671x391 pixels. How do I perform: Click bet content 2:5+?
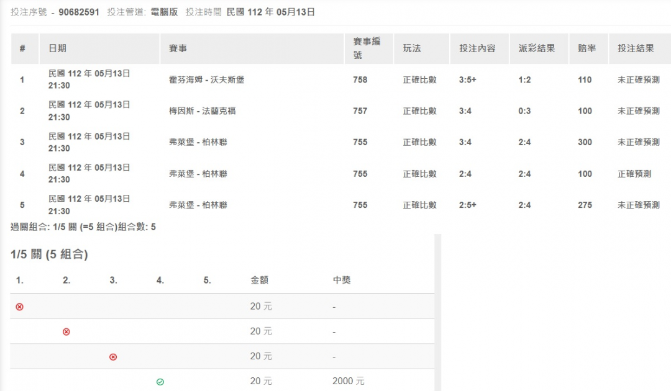468,205
